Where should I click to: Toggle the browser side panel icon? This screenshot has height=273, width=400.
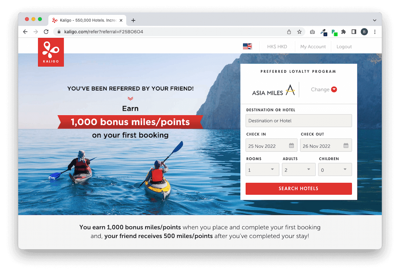coord(354,32)
